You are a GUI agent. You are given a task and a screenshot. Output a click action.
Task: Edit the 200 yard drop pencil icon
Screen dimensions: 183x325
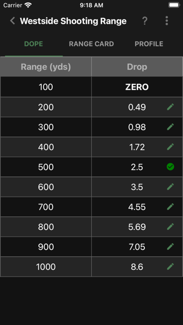170,107
